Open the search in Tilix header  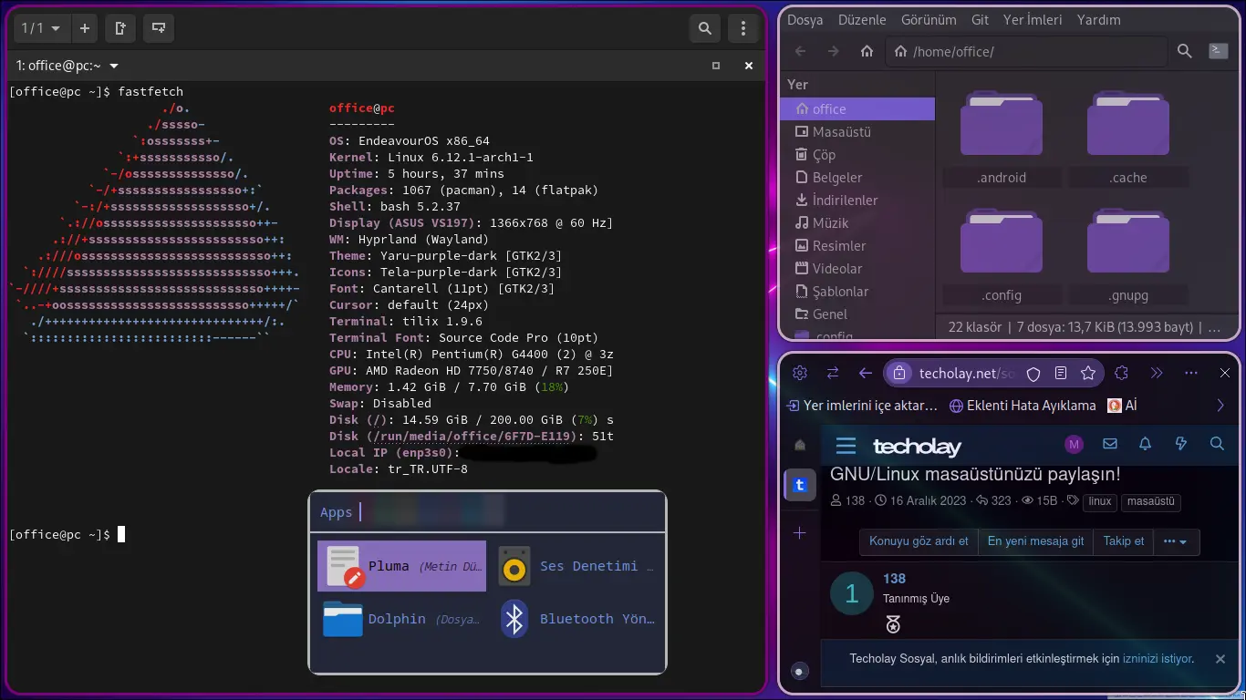(704, 28)
